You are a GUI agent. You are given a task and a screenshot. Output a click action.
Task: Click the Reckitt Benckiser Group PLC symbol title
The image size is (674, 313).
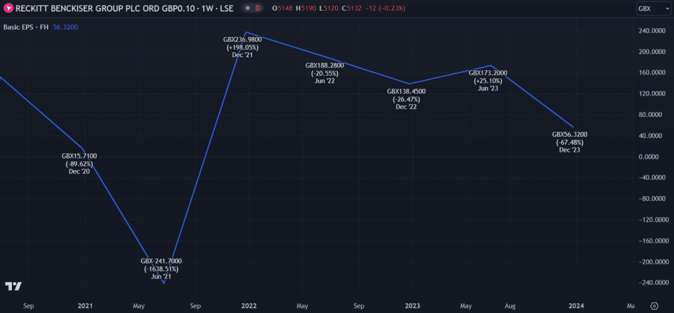point(120,8)
